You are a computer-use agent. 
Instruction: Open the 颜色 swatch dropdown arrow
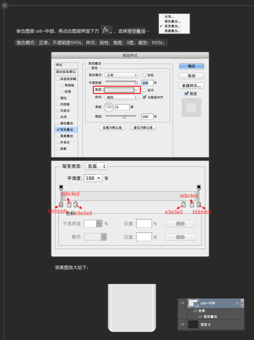tap(104, 237)
